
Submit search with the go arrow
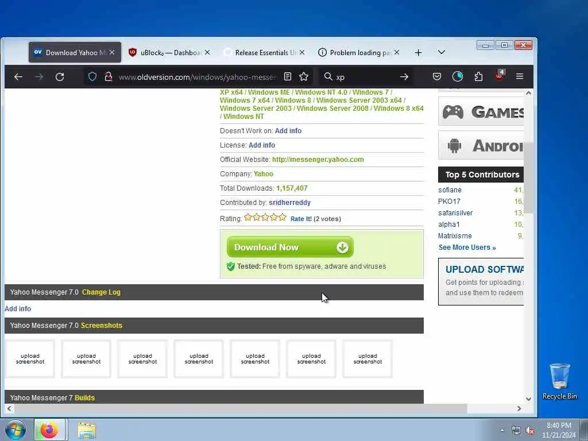coord(404,77)
